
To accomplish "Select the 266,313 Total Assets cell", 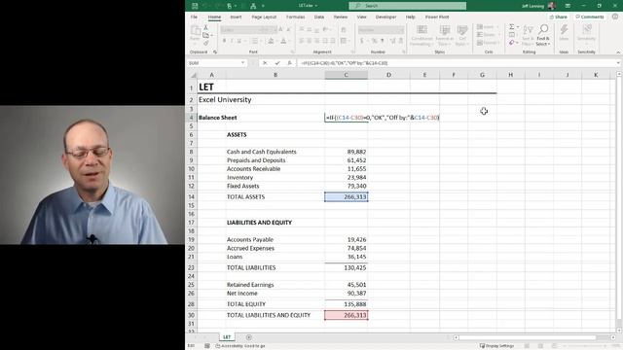I will (x=347, y=196).
